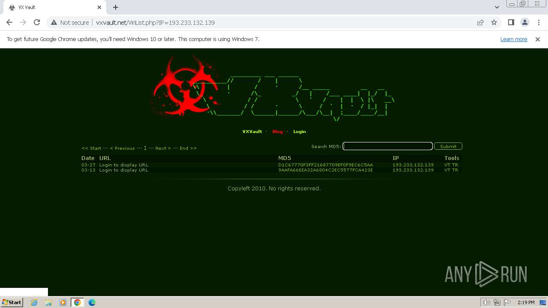
Task: Close the VX Vault tab
Action: coord(99,7)
